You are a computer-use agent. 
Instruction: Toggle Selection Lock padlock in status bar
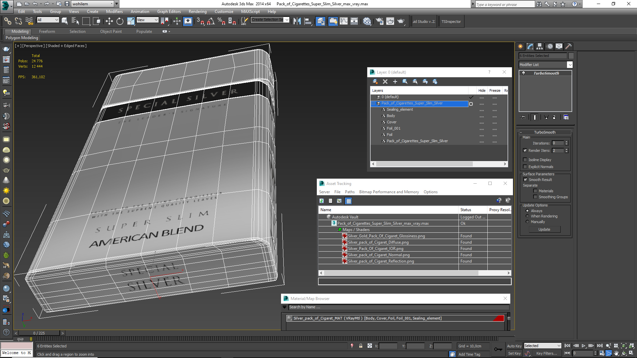(x=361, y=346)
